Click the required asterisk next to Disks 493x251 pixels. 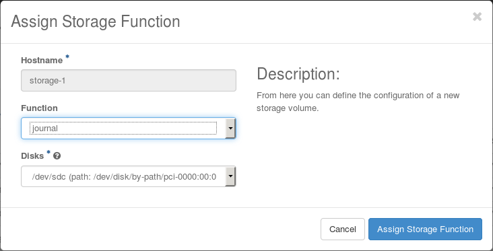pyautogui.click(x=48, y=152)
